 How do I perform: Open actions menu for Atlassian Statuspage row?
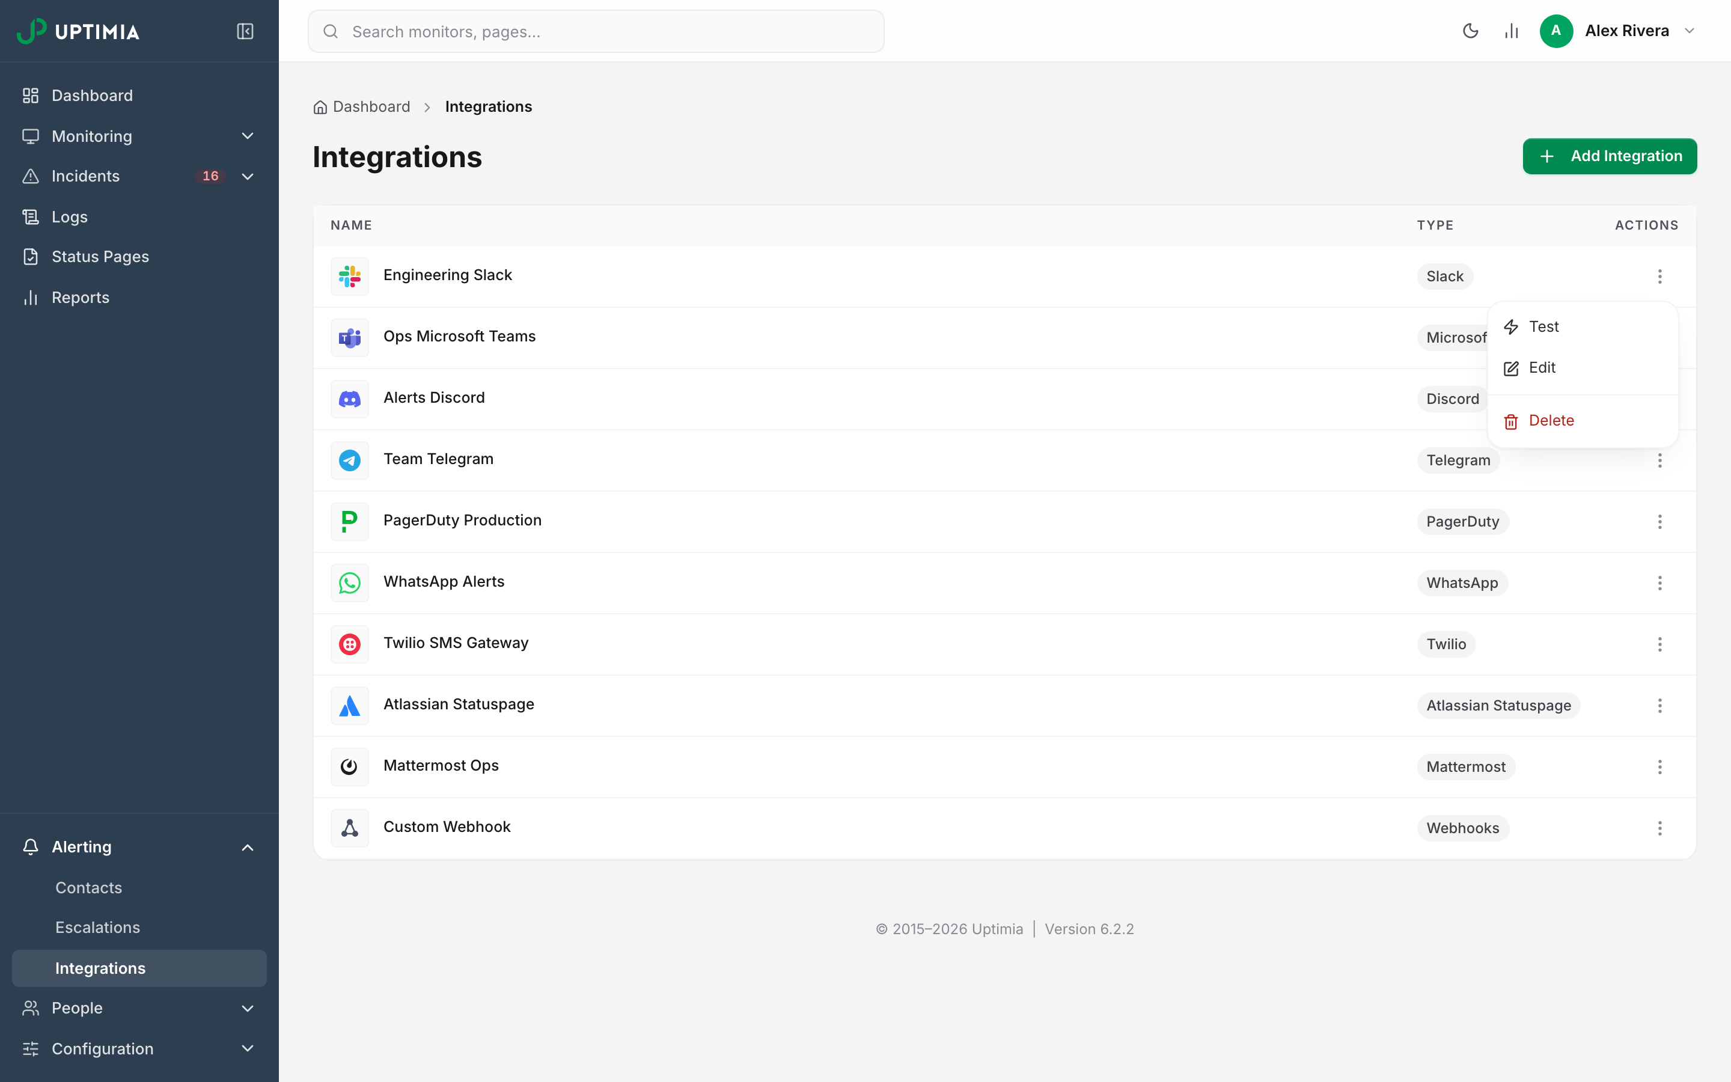pos(1659,706)
